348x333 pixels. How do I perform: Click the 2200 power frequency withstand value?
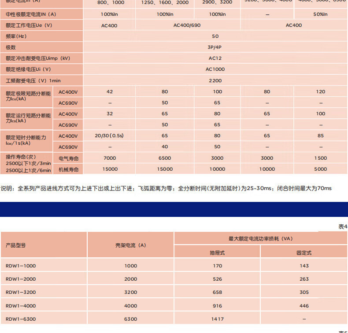coord(215,81)
